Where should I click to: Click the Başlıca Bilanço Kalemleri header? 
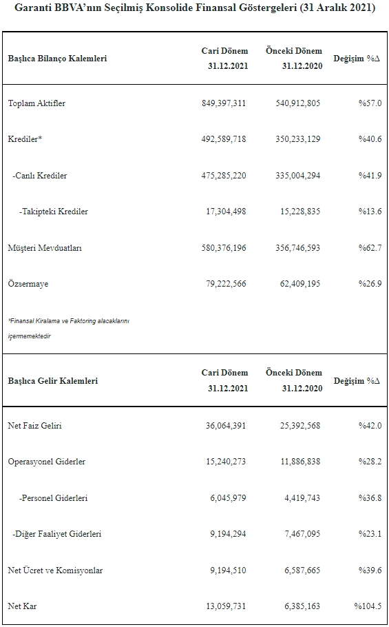tap(58, 59)
